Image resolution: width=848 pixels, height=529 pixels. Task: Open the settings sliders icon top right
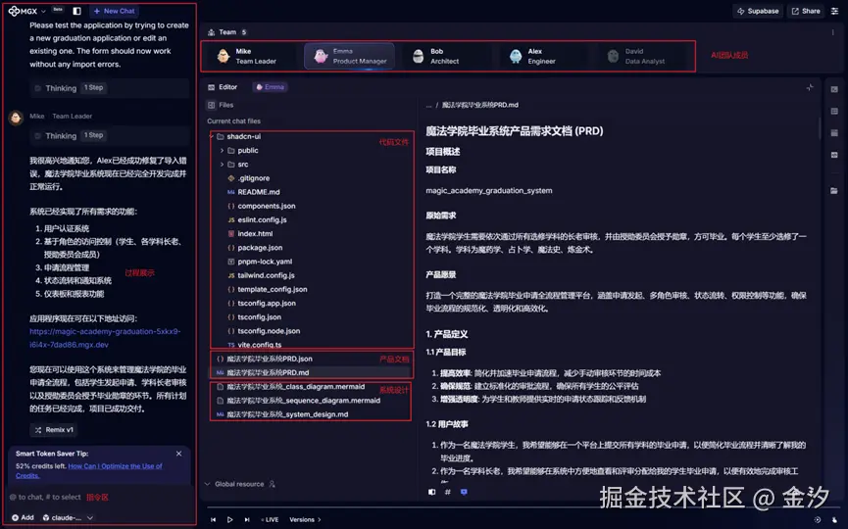click(834, 11)
